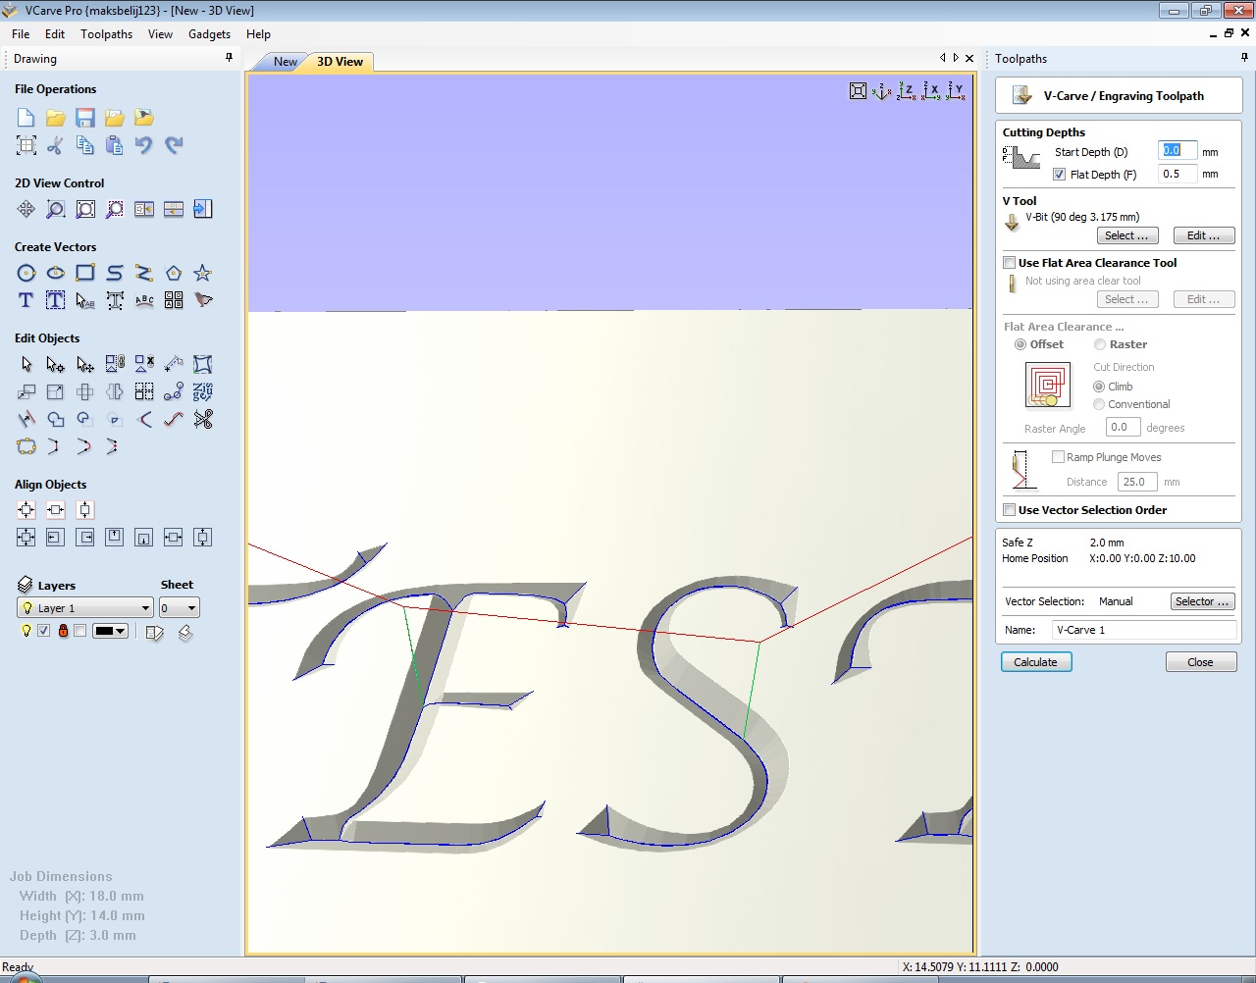Select the Draw Ellipse tool
Screen dimensions: 1256x983
(x=56, y=273)
